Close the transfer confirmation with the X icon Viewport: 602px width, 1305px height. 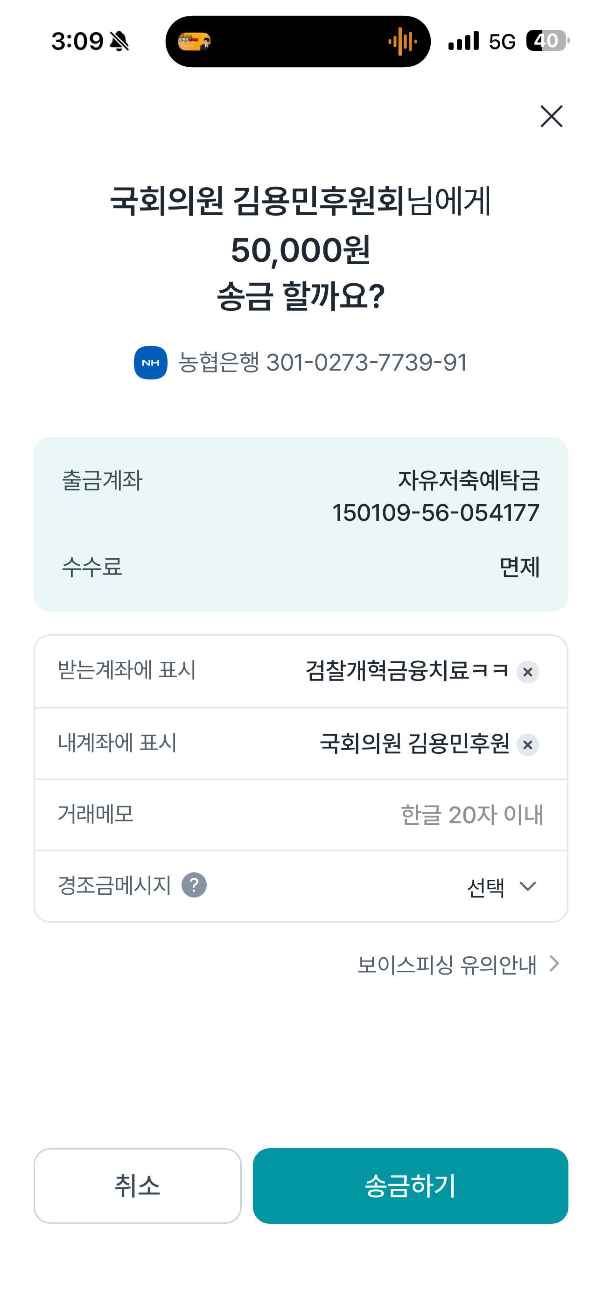551,116
